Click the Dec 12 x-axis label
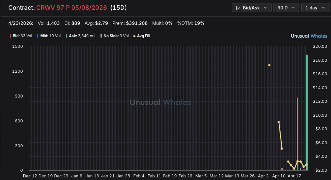 30,176
